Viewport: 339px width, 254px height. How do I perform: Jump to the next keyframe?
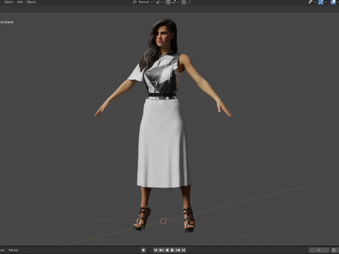(x=178, y=250)
